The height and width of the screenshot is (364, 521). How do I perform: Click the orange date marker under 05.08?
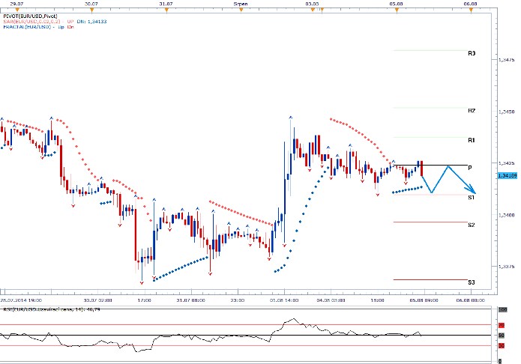coord(397,10)
